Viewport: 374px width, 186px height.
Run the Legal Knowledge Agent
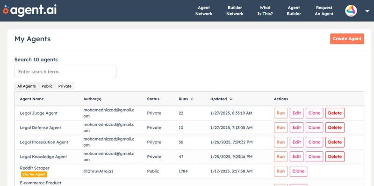click(281, 156)
